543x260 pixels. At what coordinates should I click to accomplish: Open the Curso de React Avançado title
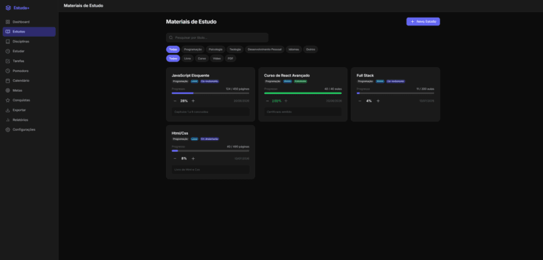click(287, 76)
